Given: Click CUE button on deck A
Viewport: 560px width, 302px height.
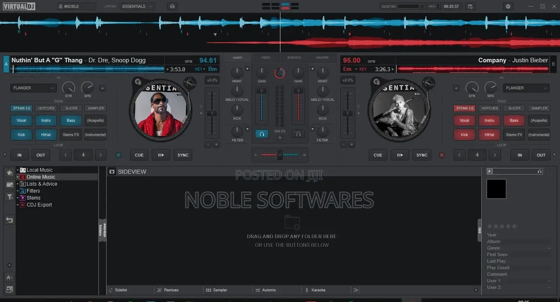Looking at the screenshot, I should 139,155.
